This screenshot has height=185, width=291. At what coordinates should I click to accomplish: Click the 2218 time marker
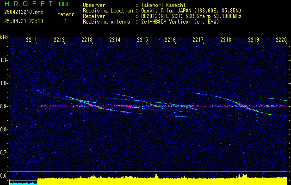pos(226,39)
